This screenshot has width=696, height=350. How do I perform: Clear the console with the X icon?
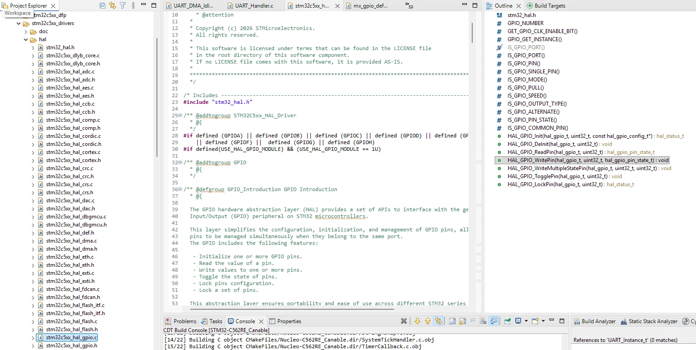404,321
